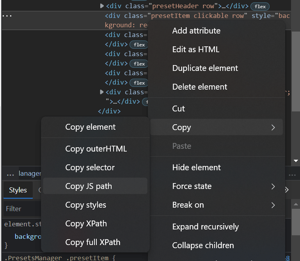
Task: Click the ellipsis icon left of presetItem row
Action: click(x=7, y=16)
